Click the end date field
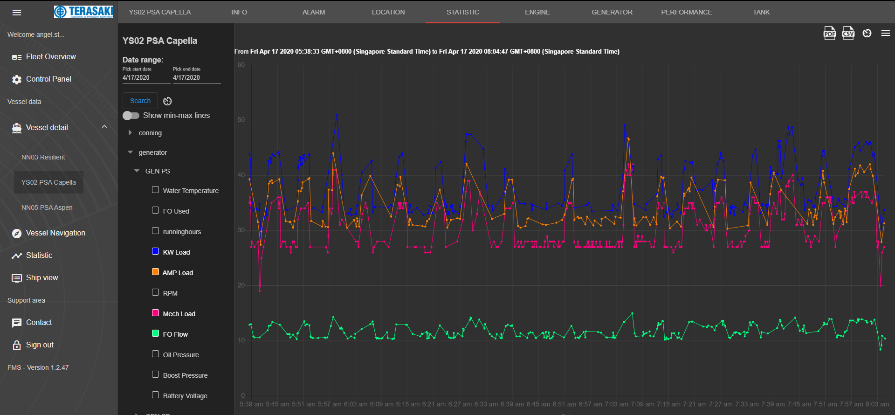Screen dimensions: 895x415 coord(197,77)
